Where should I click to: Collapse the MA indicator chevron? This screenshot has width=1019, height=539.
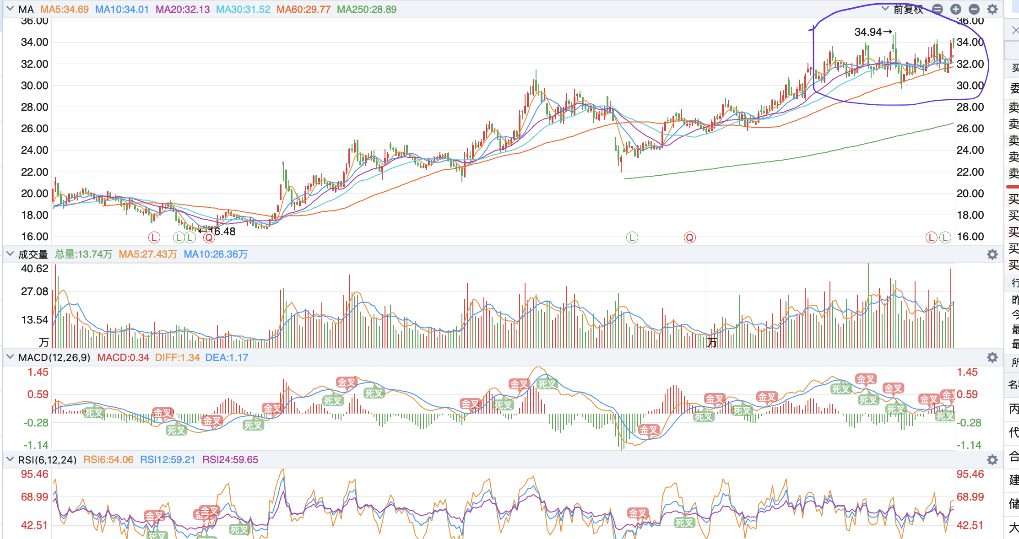[10, 9]
